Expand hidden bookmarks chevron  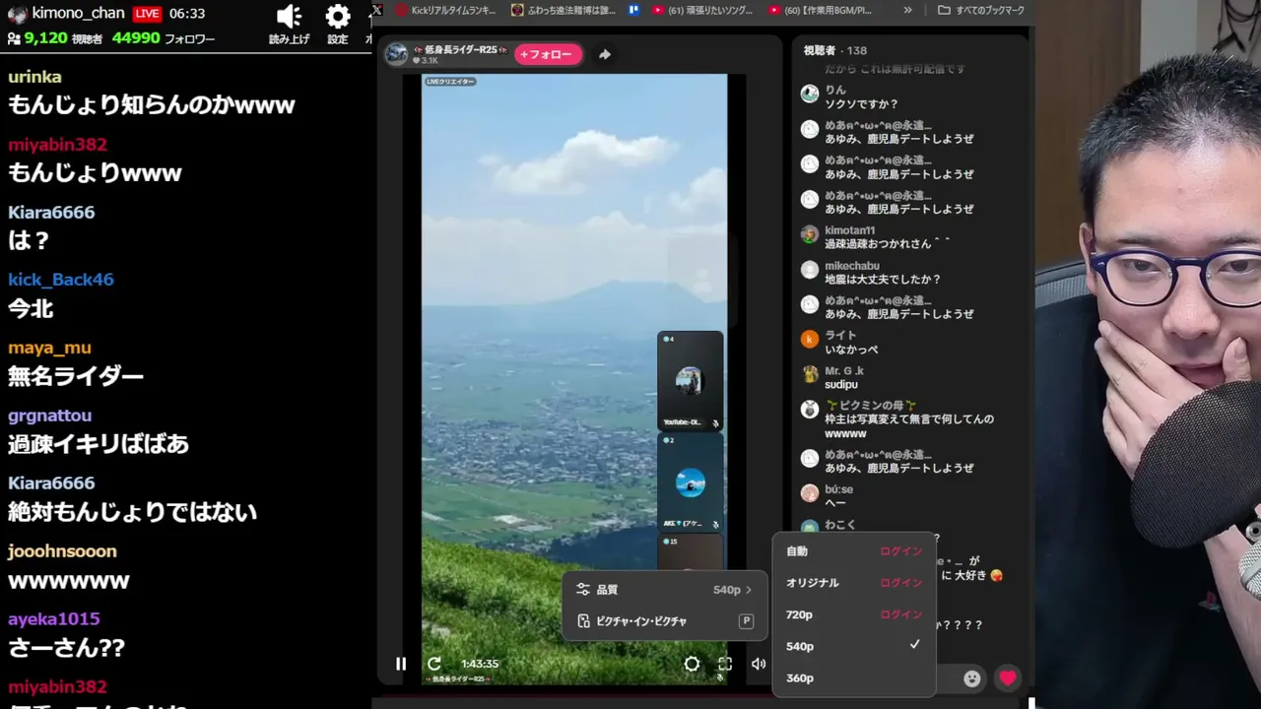pos(907,10)
